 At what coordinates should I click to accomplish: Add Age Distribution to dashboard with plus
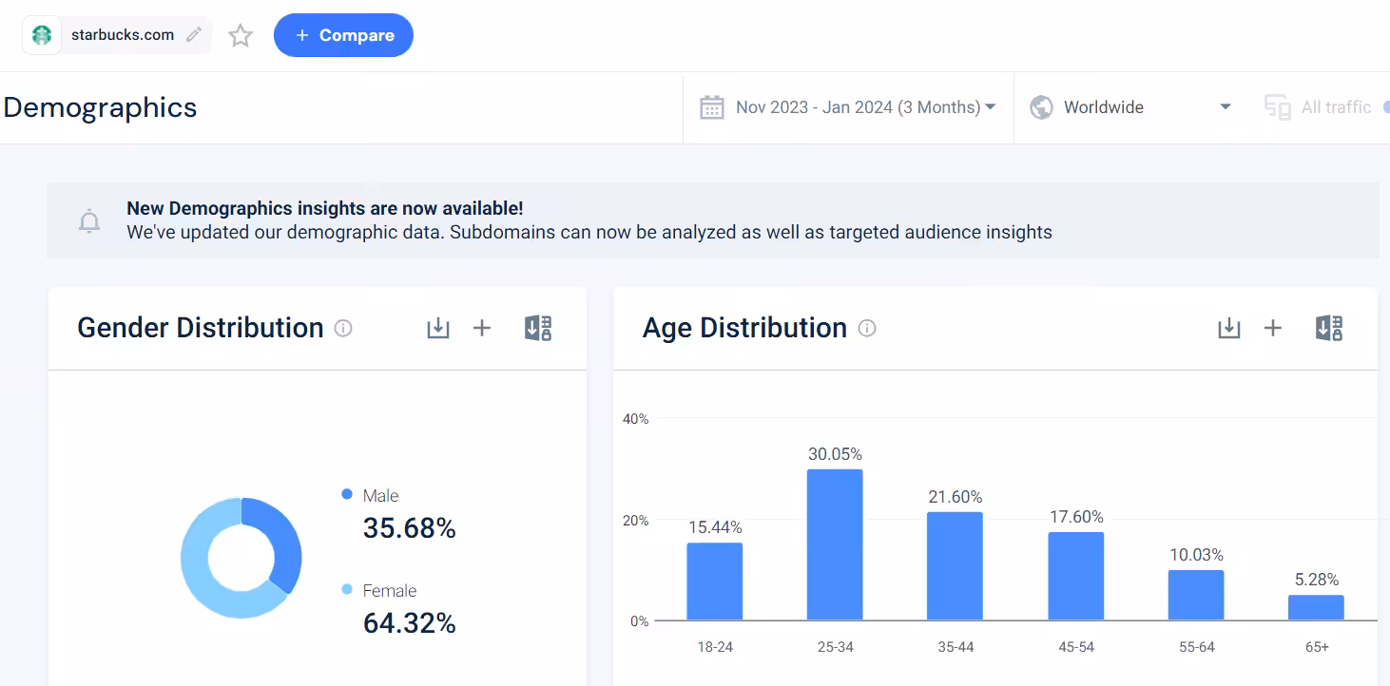click(x=1273, y=328)
